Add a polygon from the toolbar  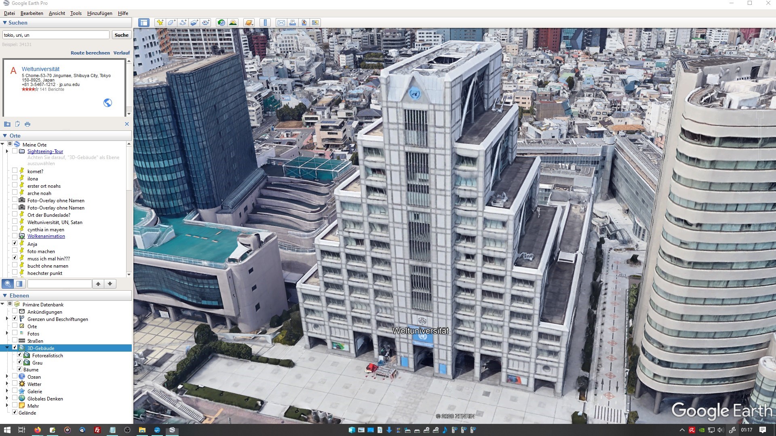pos(171,23)
